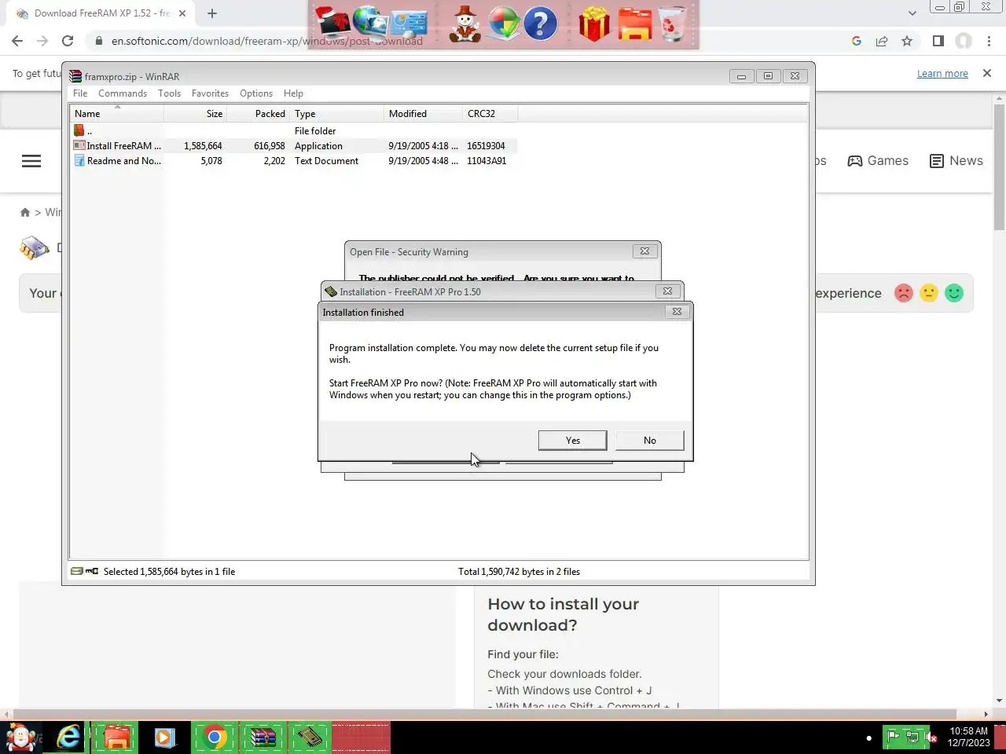Screen dimensions: 1006x754
Task: Select the '1,585,664' size cell
Action: pos(203,146)
